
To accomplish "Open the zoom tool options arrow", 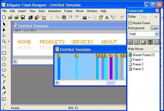I will pos(9,41).
